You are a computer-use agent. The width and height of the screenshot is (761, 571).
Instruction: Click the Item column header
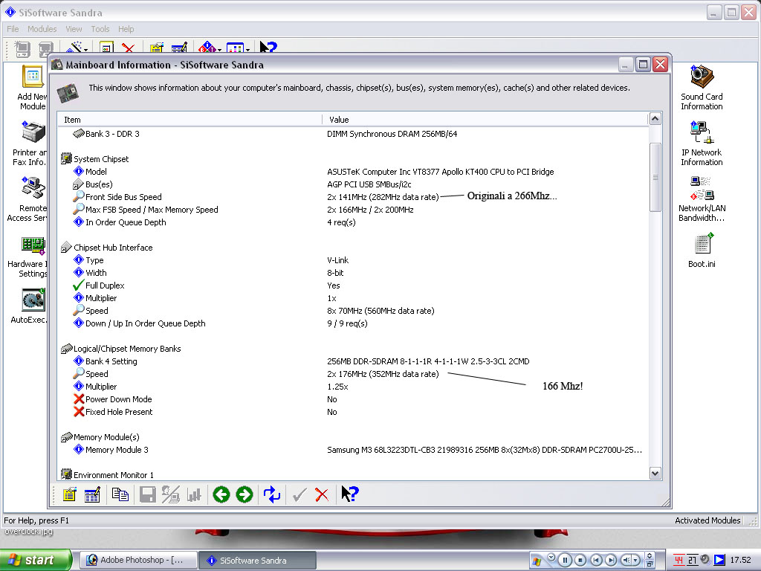click(x=190, y=120)
